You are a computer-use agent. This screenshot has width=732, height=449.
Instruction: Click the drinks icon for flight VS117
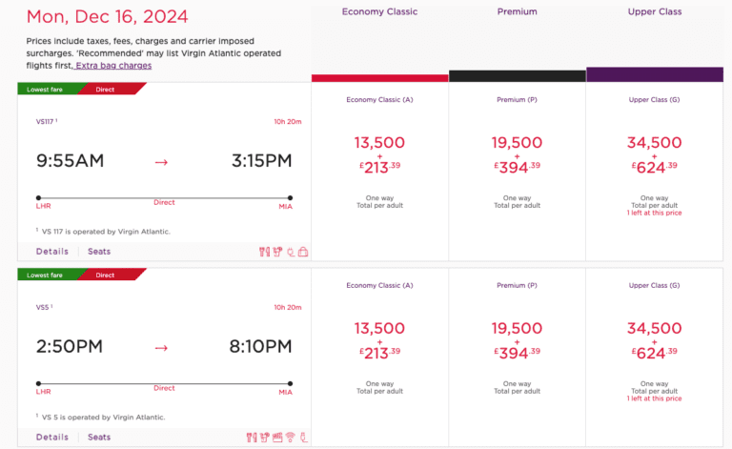pos(277,252)
